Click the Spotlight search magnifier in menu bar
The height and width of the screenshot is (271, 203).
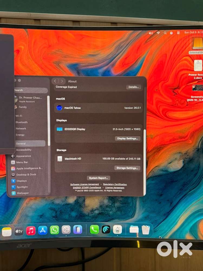(x=165, y=33)
